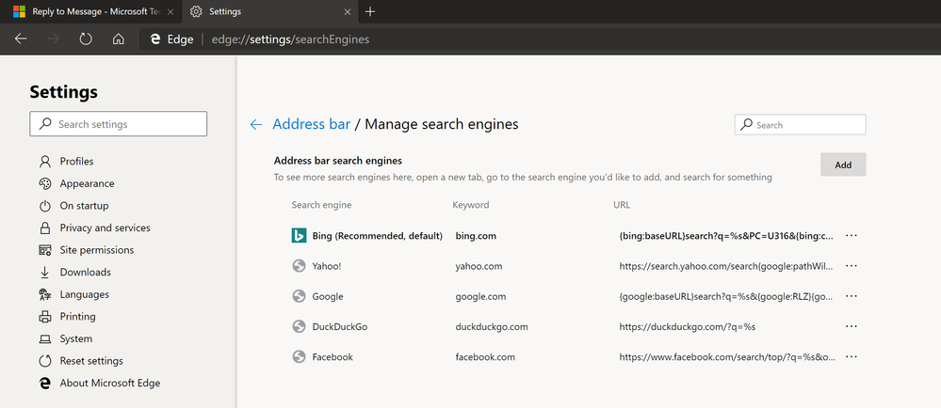Click the browser Refresh icon
Viewport: 941px width, 408px height.
point(86,39)
